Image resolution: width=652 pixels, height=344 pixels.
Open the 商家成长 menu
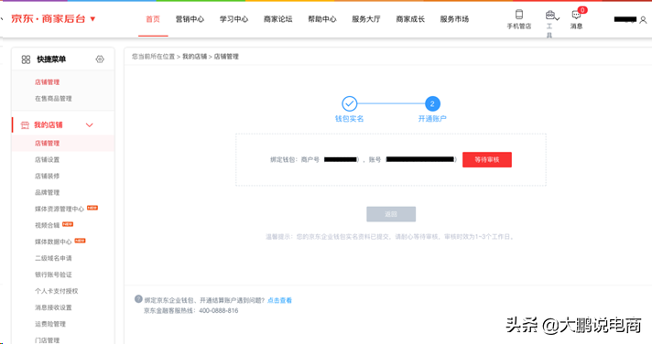(410, 19)
